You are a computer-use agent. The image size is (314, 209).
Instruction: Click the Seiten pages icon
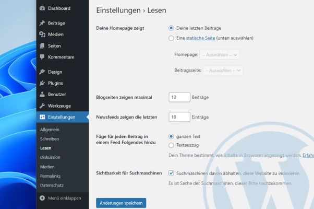coord(42,46)
